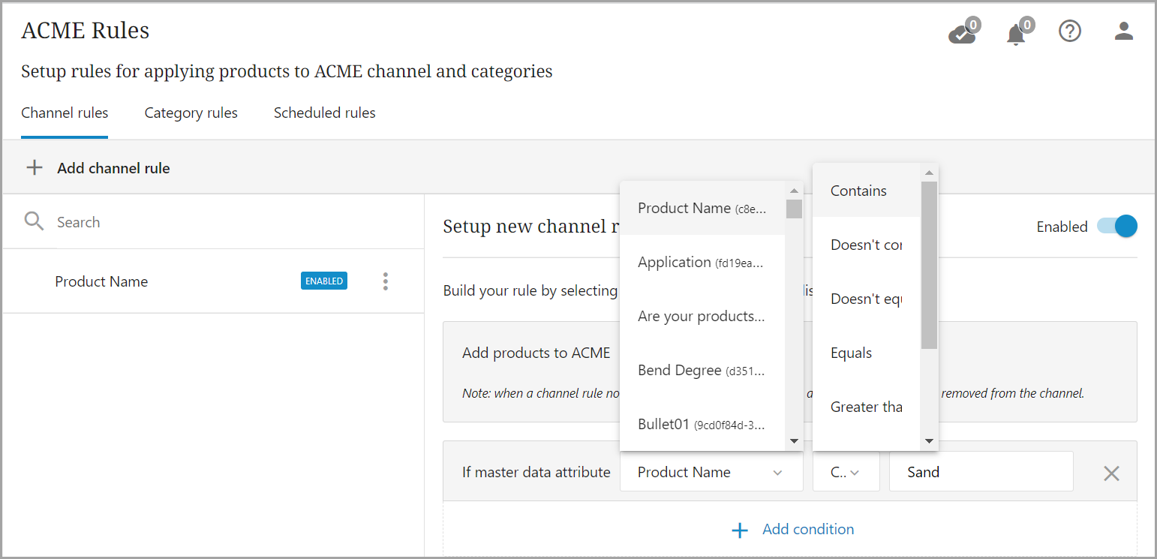Toggle the Enabled switch off

1118,227
